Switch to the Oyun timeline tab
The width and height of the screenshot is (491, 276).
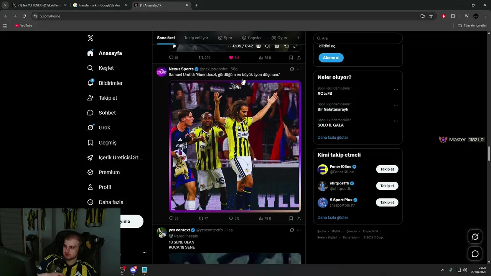tap(279, 38)
